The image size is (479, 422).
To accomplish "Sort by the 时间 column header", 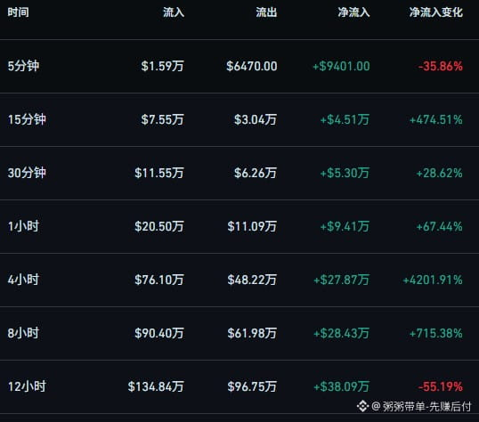I will [x=19, y=12].
